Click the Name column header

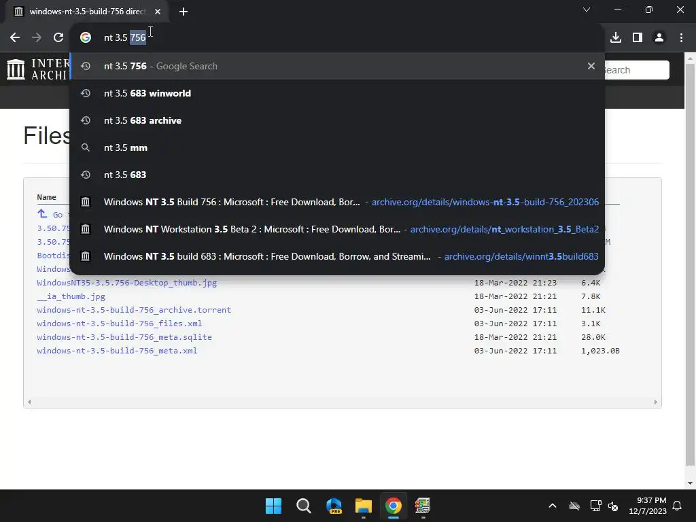click(x=47, y=197)
